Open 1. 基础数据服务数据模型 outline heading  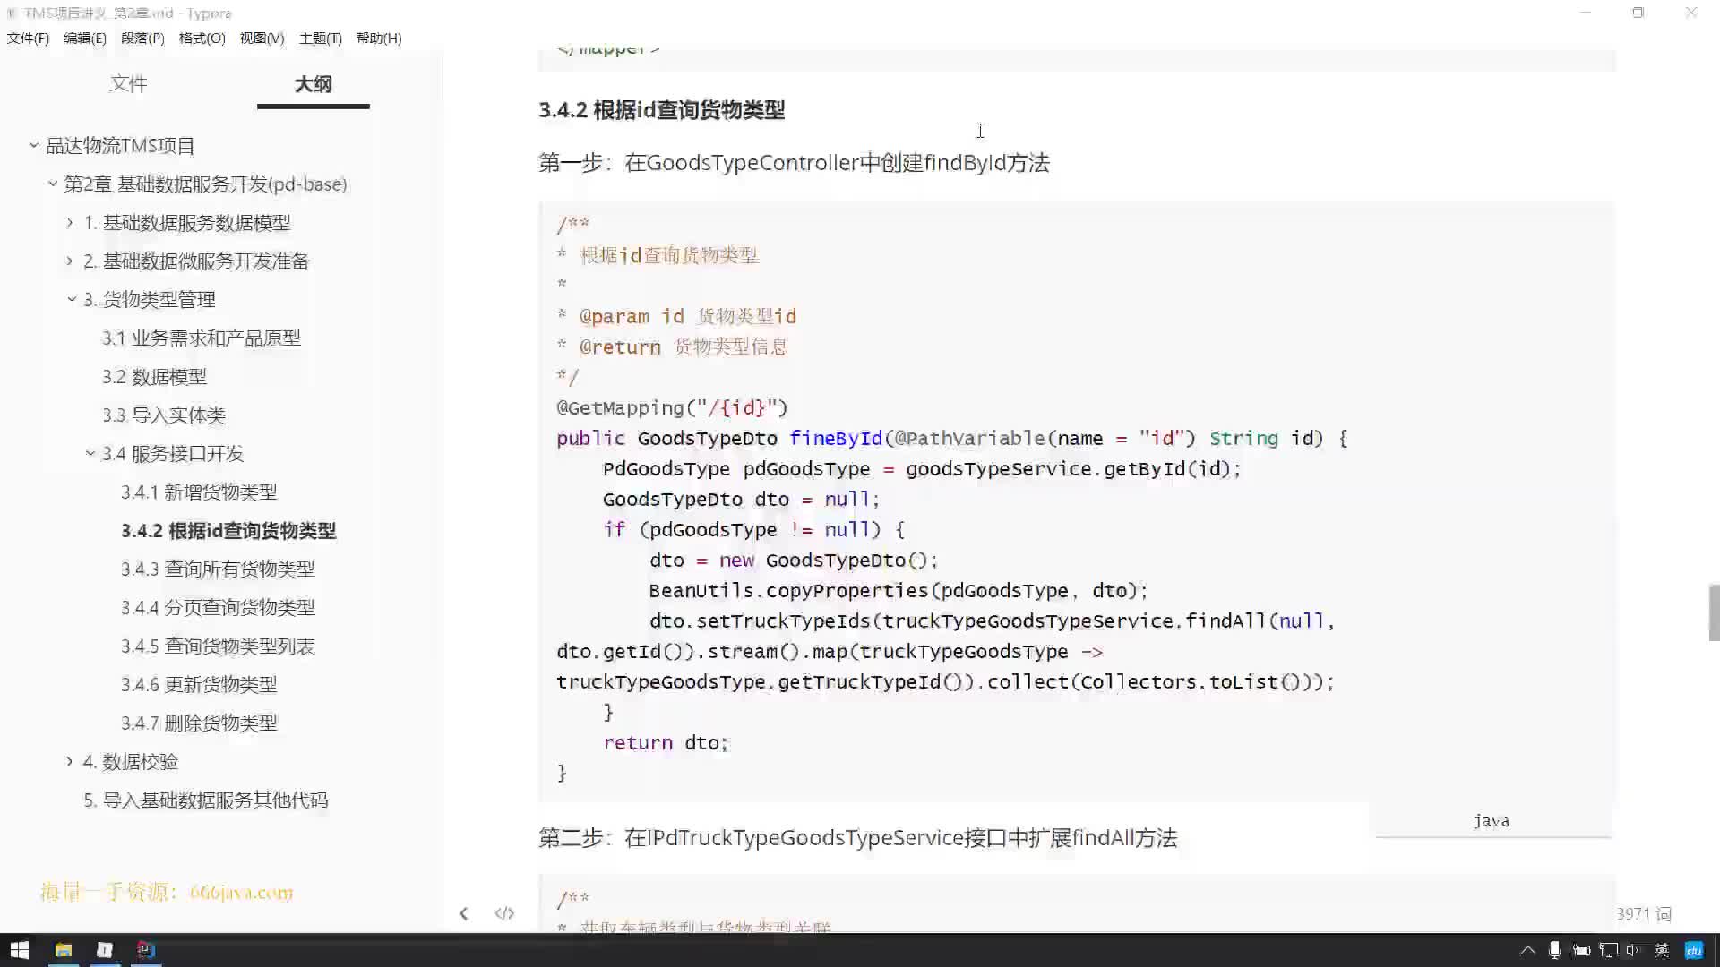(187, 222)
